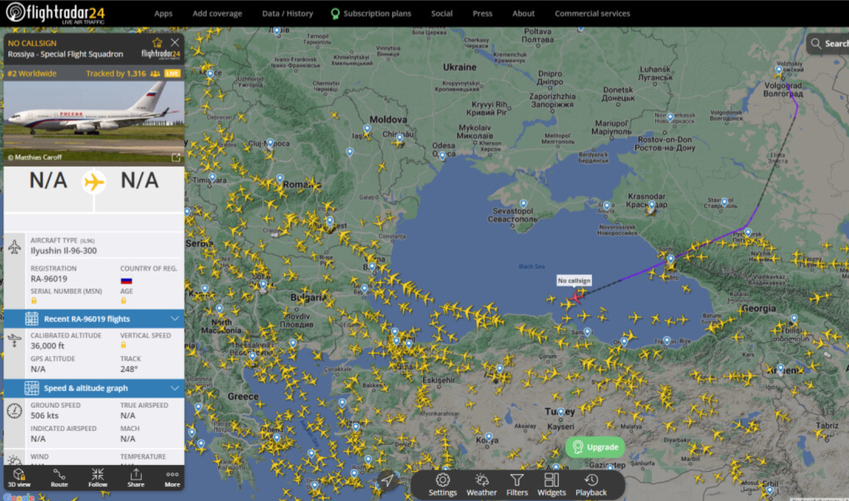Open the Widgets panel
This screenshot has height=501, width=849.
click(x=551, y=485)
